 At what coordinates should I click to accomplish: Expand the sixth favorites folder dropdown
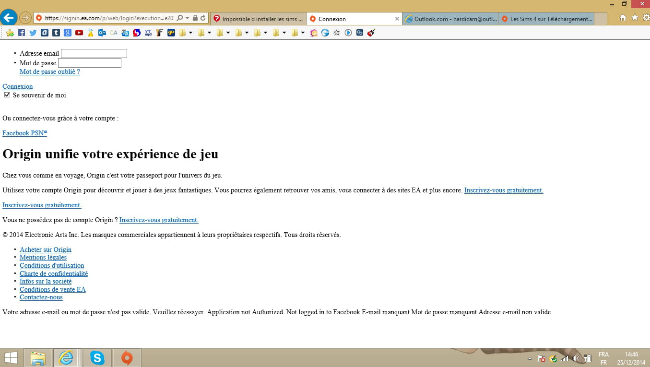284,33
